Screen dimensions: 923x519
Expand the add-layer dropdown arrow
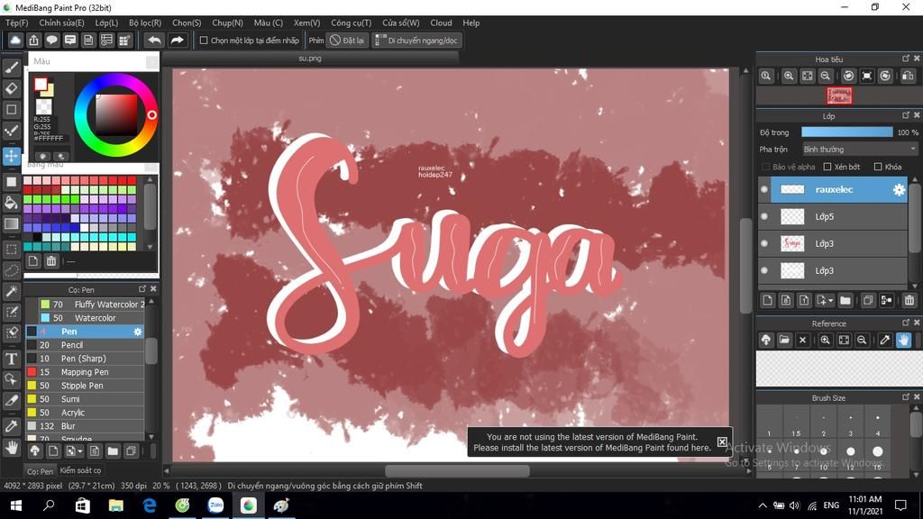coord(830,301)
